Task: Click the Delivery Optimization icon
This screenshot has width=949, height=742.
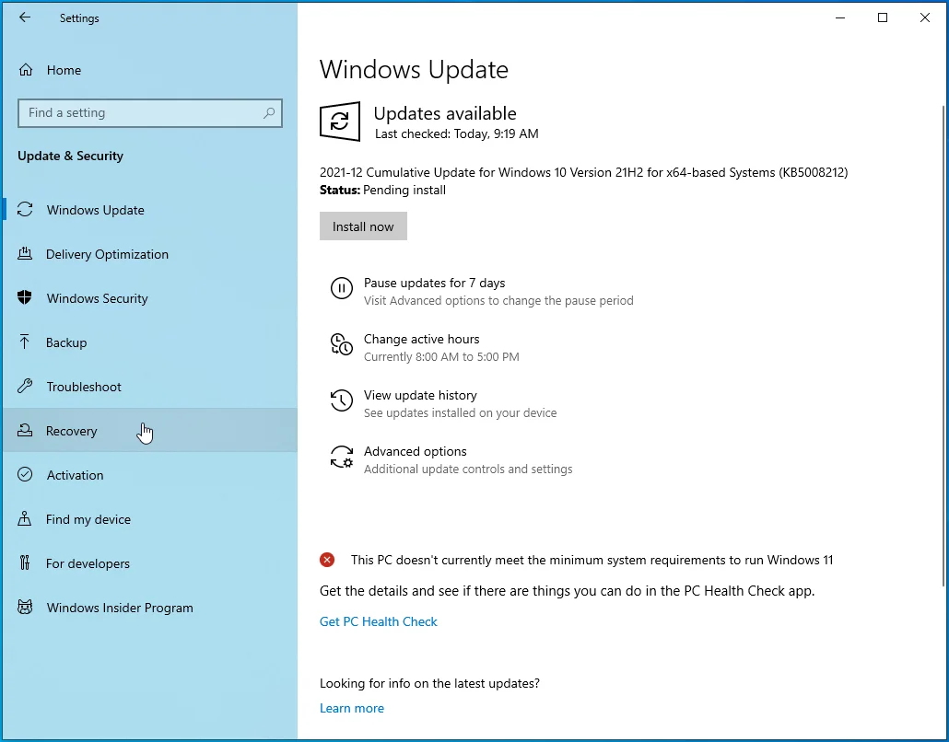Action: click(25, 253)
